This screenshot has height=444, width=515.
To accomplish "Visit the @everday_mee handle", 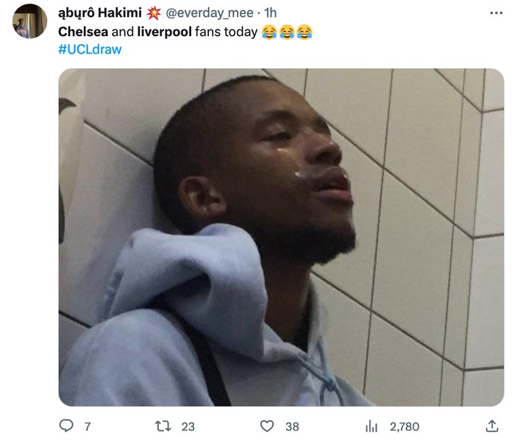I will pos(210,13).
